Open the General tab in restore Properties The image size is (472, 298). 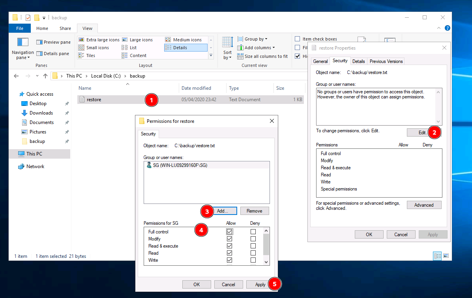(x=320, y=61)
